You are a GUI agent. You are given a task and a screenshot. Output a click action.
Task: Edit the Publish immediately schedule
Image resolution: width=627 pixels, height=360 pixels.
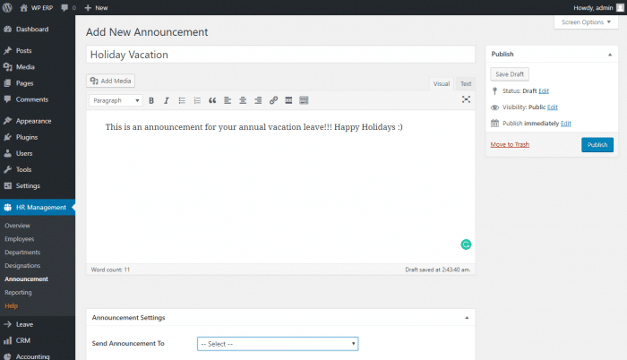pos(565,124)
